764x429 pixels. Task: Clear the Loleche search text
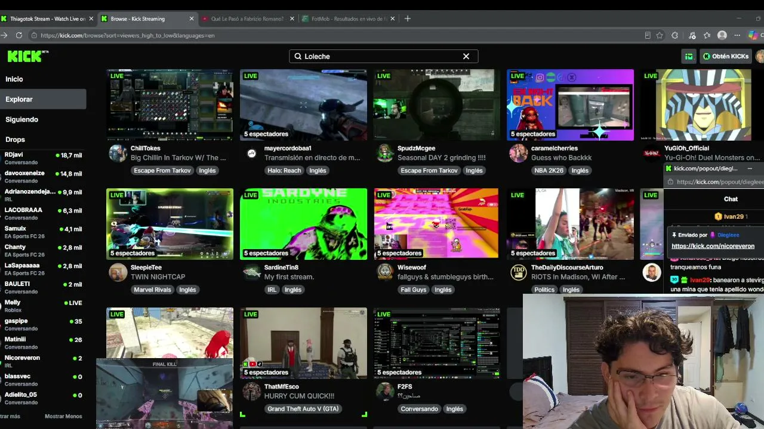(x=466, y=56)
